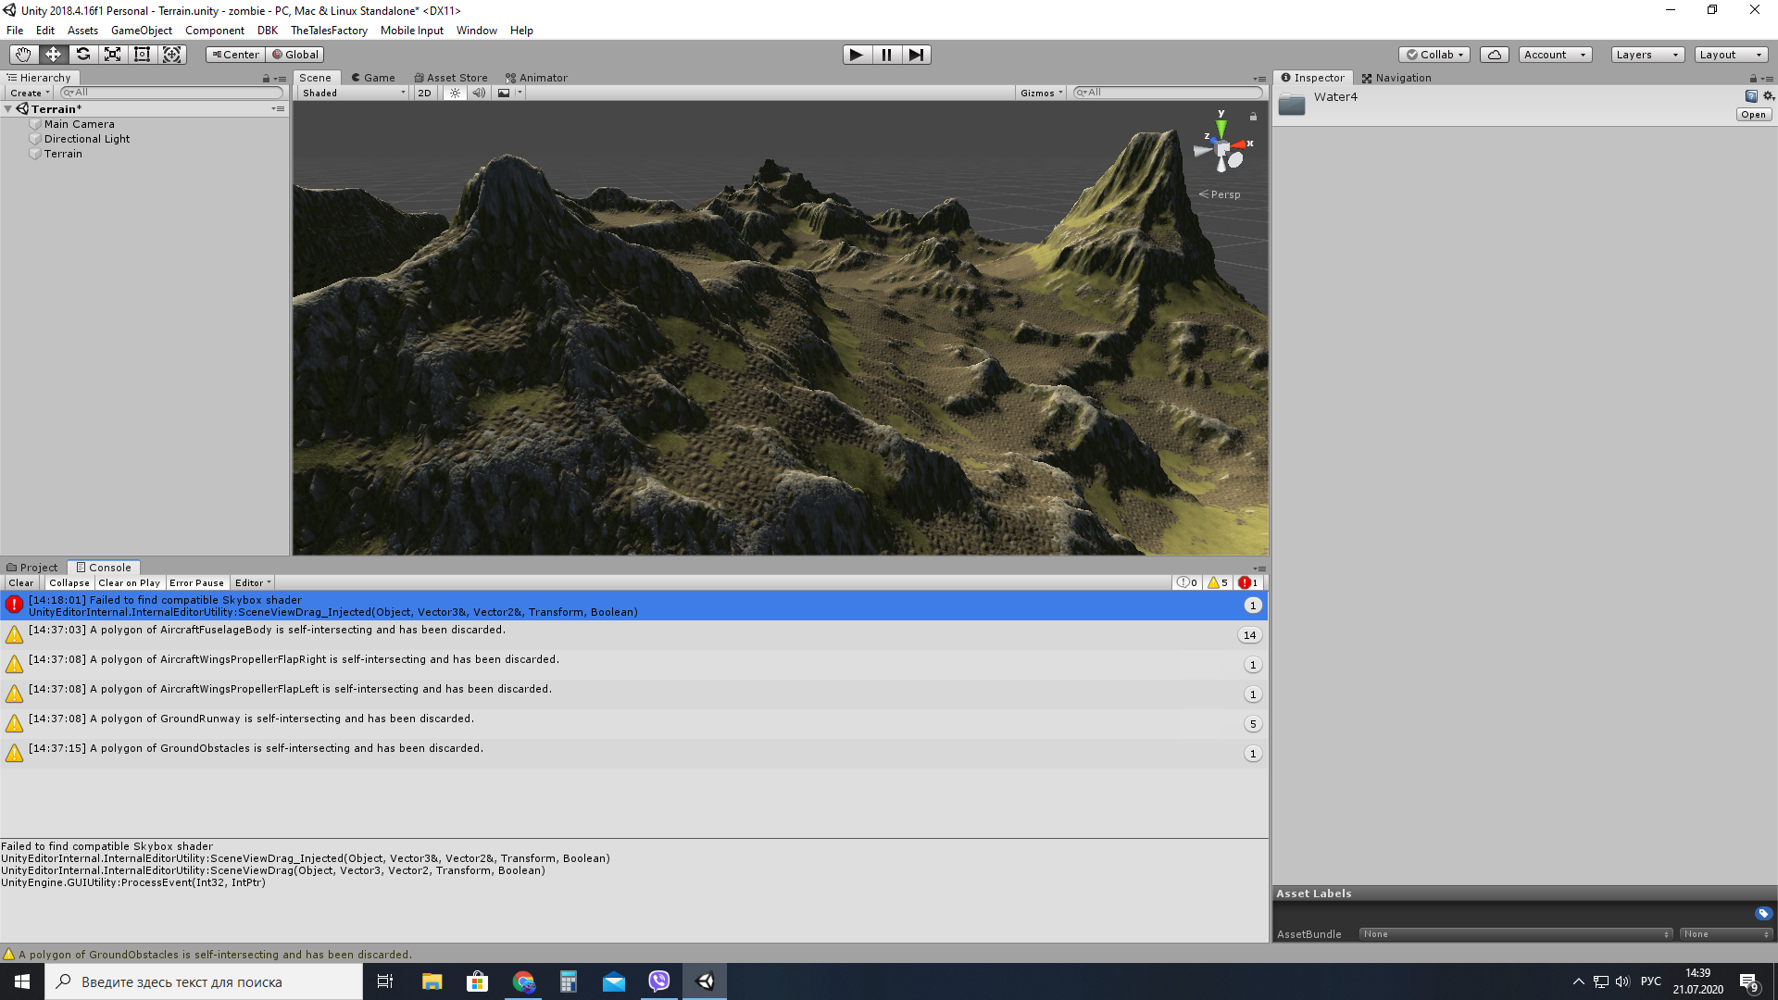The width and height of the screenshot is (1778, 1000).
Task: Open the Layers dropdown
Action: coord(1647,55)
